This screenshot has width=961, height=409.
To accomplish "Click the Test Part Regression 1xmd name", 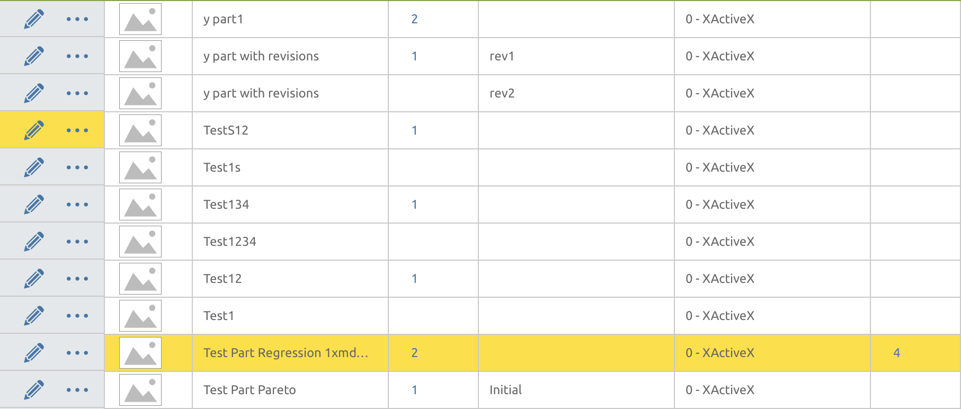I will point(286,353).
